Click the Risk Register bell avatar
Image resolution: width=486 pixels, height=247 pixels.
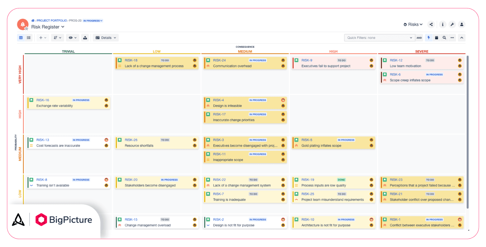point(22,24)
